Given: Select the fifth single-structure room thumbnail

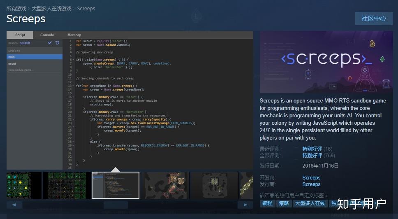Looking at the screenshot, I should [214, 185].
